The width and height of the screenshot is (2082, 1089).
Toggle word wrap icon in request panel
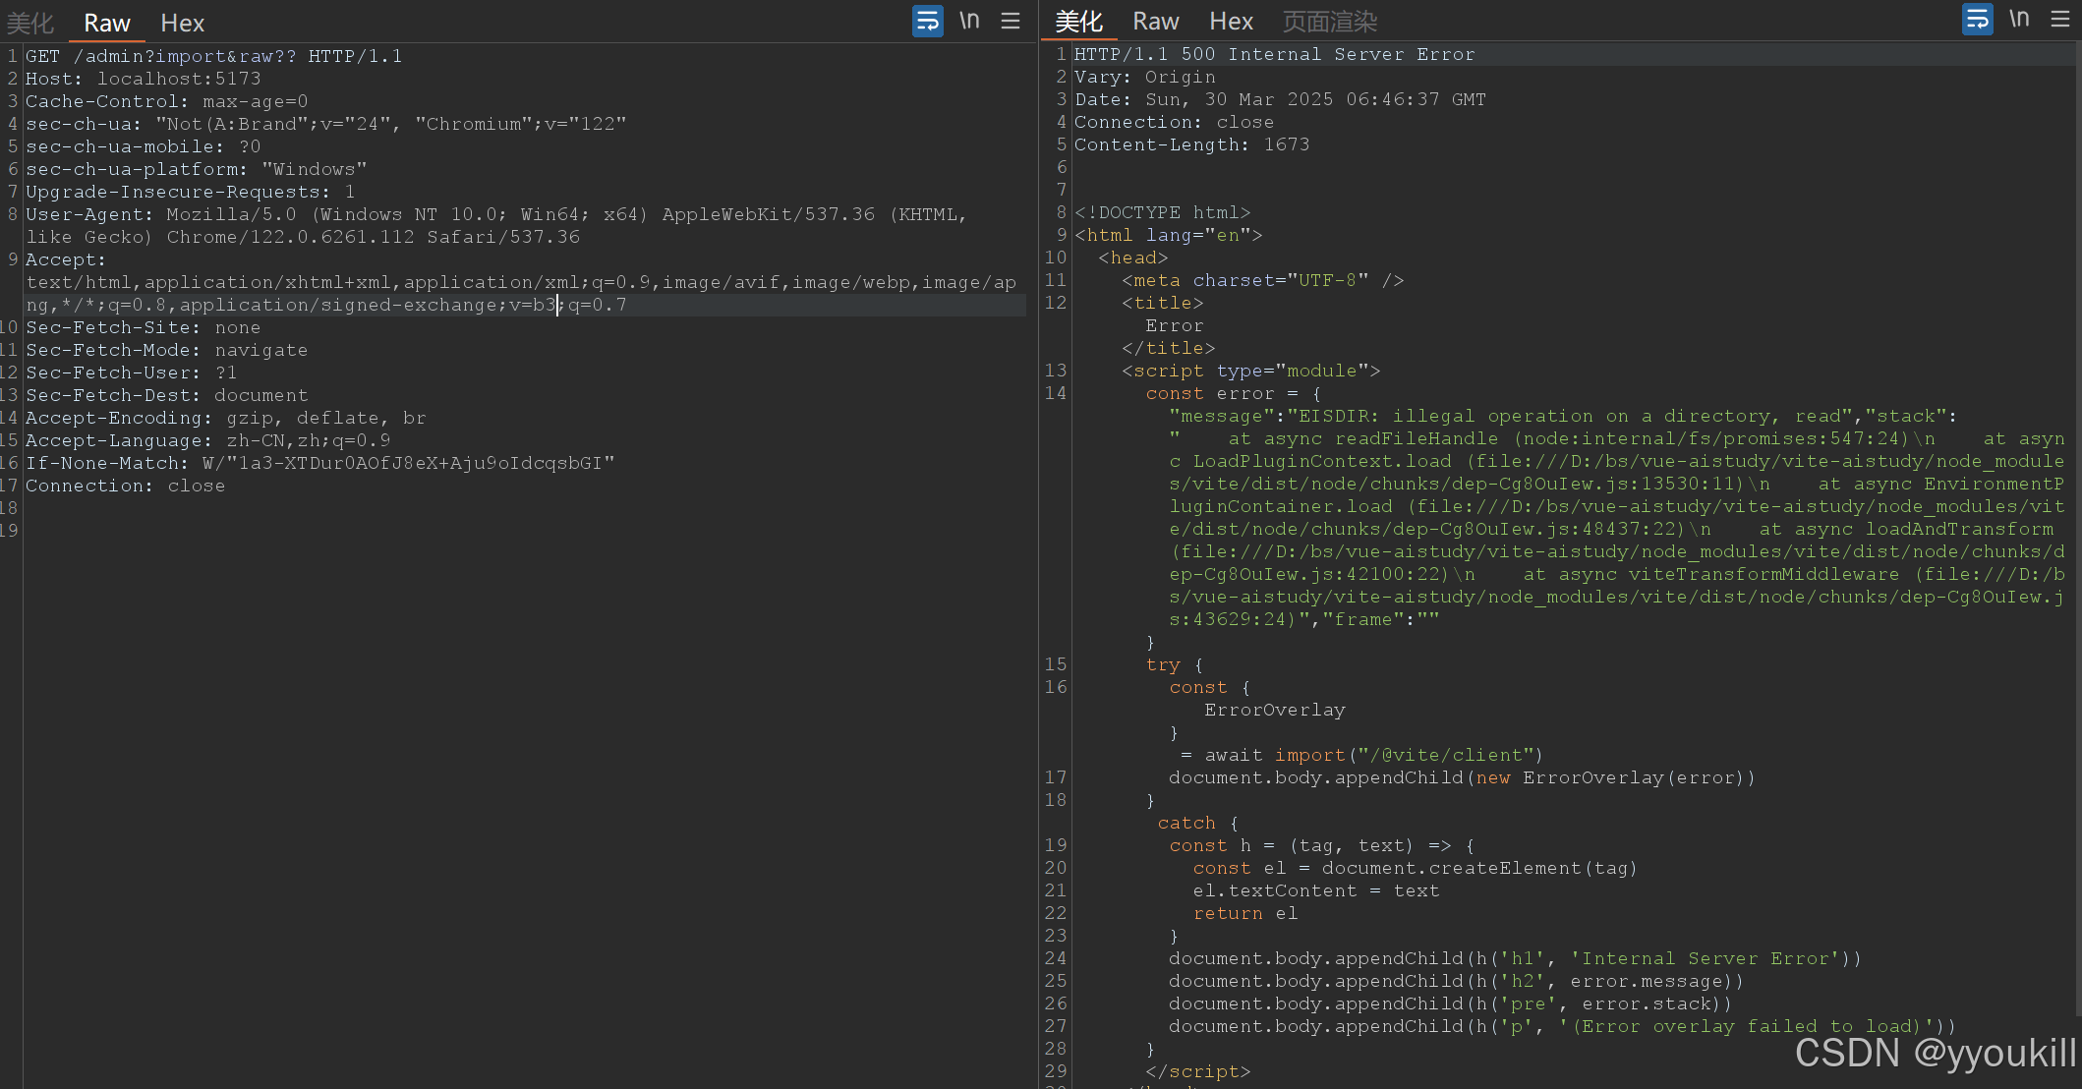tap(927, 21)
